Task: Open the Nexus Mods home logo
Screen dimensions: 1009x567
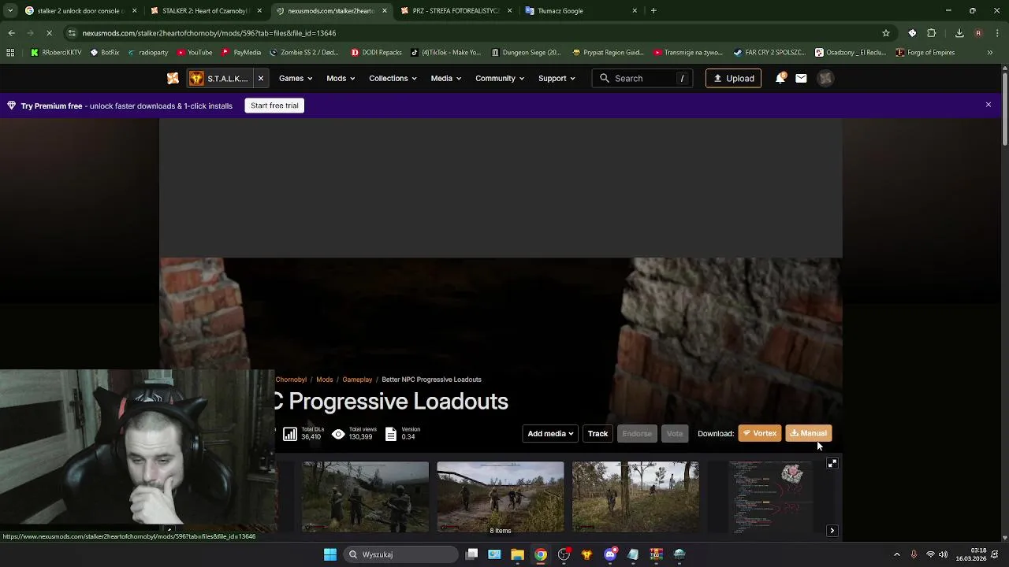Action: pos(173,78)
